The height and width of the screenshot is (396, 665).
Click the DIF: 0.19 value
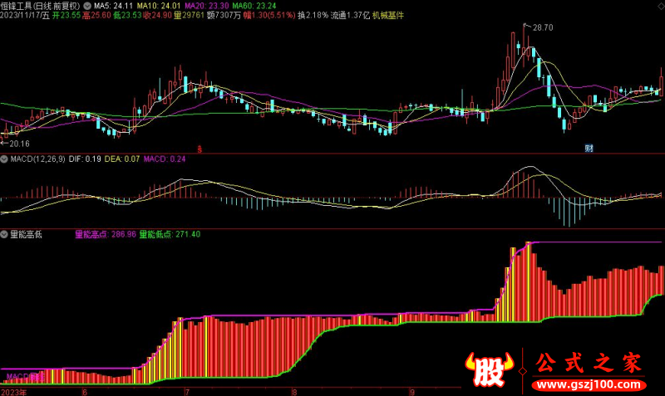click(x=85, y=159)
